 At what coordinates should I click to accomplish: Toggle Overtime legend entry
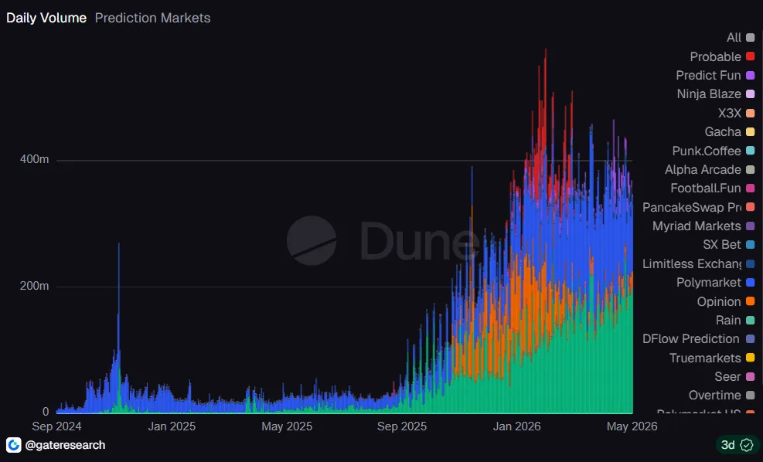(721, 396)
